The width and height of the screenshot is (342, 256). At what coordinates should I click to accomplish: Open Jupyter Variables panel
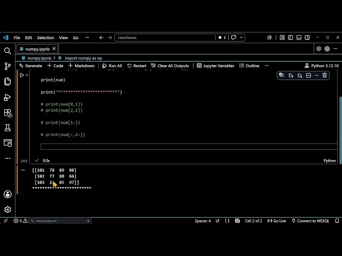point(215,66)
